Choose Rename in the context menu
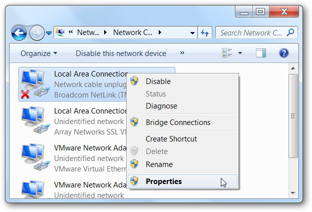The image size is (312, 212). [183, 164]
